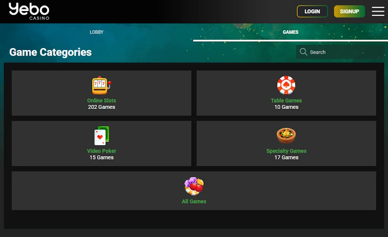Click the cherries All Games icon
Image resolution: width=388 pixels, height=237 pixels.
(x=194, y=186)
